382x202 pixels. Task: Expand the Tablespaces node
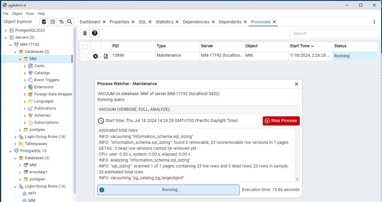coord(15,144)
